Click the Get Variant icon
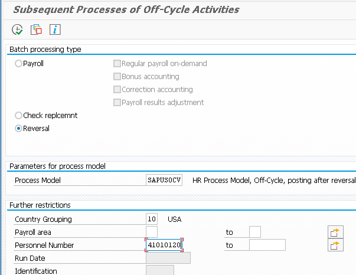Image resolution: width=356 pixels, height=275 pixels. (36, 30)
